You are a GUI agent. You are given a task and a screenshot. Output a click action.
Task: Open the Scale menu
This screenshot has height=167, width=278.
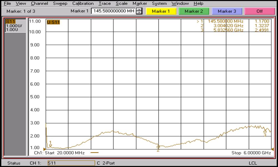click(121, 3)
